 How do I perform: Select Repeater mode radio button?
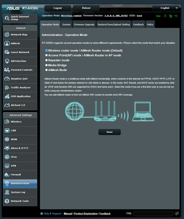click(46, 60)
